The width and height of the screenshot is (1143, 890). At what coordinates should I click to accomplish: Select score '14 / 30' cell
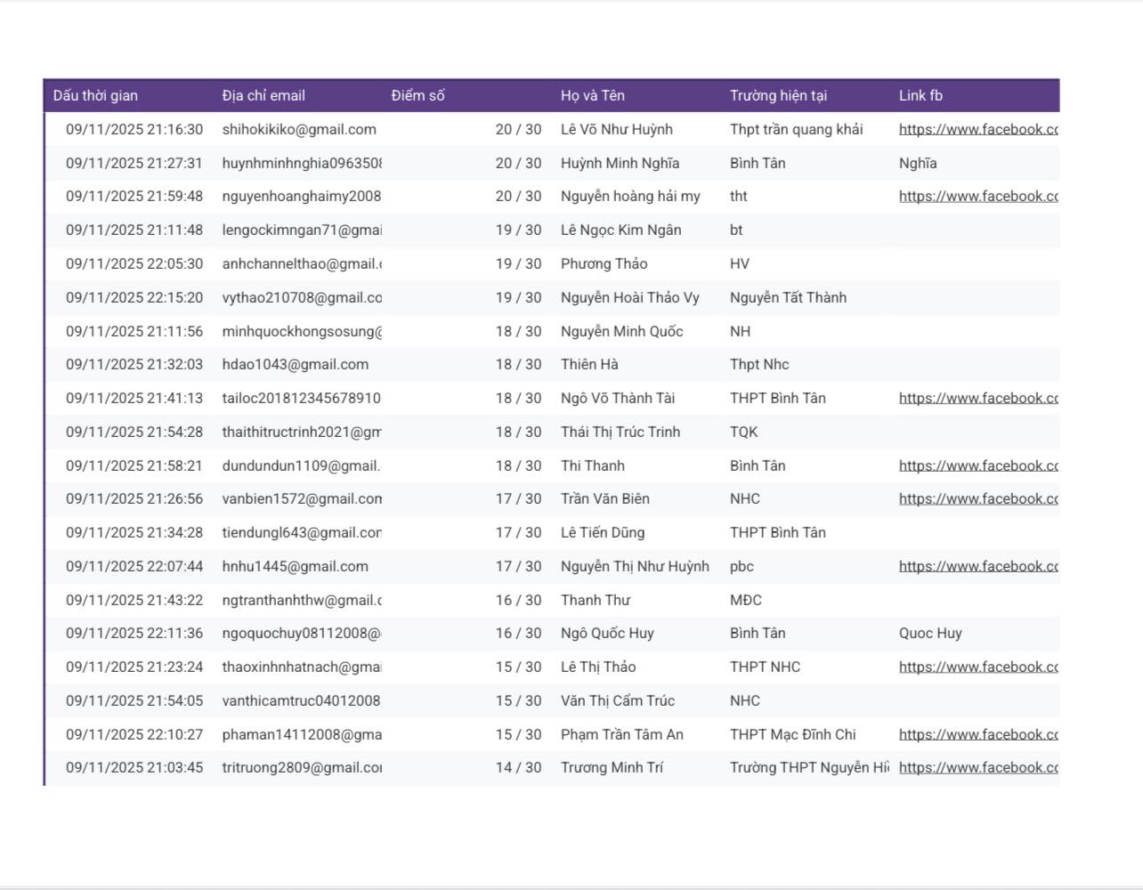(518, 767)
